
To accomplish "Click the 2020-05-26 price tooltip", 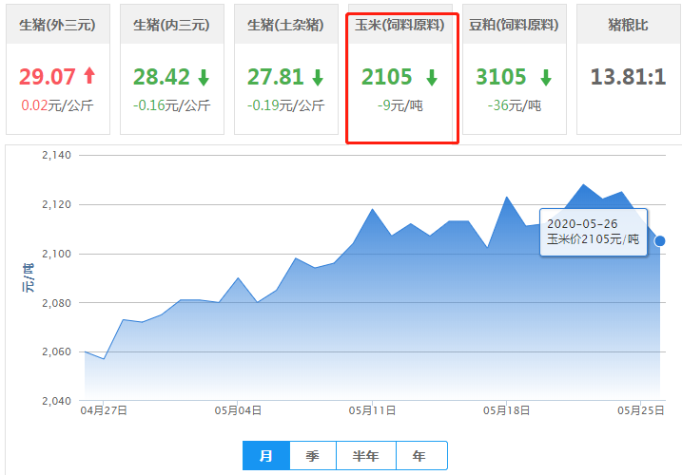I will point(592,231).
